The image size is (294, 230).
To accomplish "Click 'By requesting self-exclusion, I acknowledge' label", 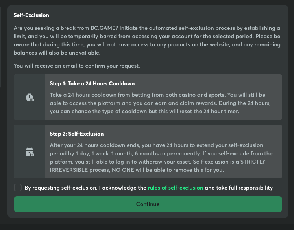I will tap(149, 188).
